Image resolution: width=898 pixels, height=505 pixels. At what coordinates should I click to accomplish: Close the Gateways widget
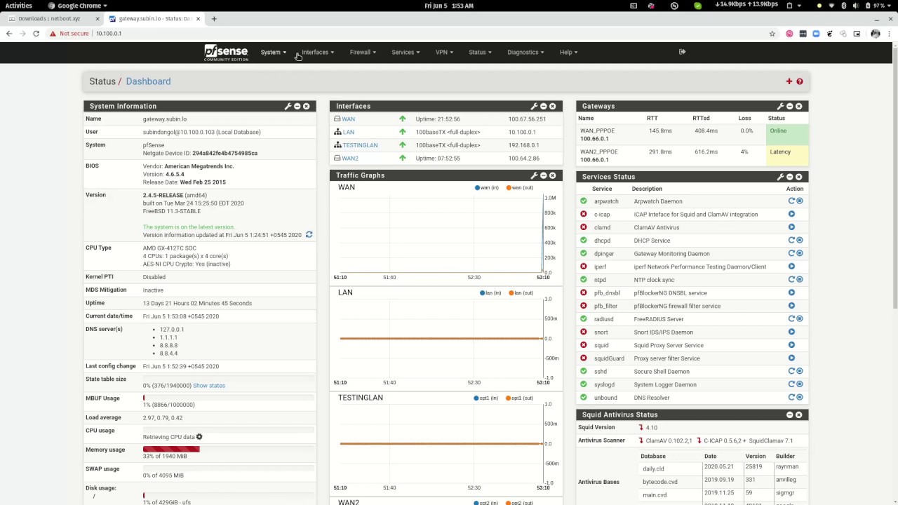tap(798, 106)
